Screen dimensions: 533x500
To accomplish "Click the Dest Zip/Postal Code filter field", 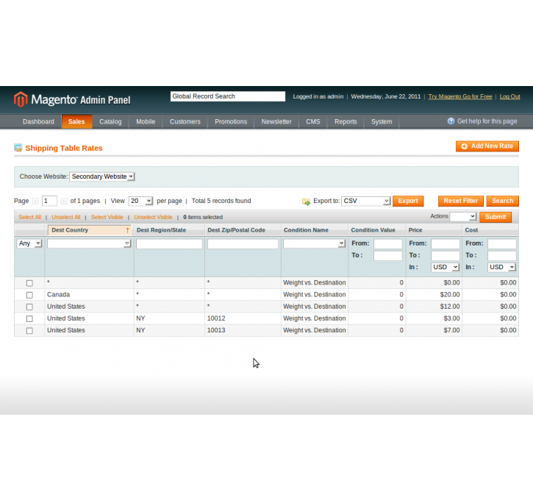I will 243,244.
